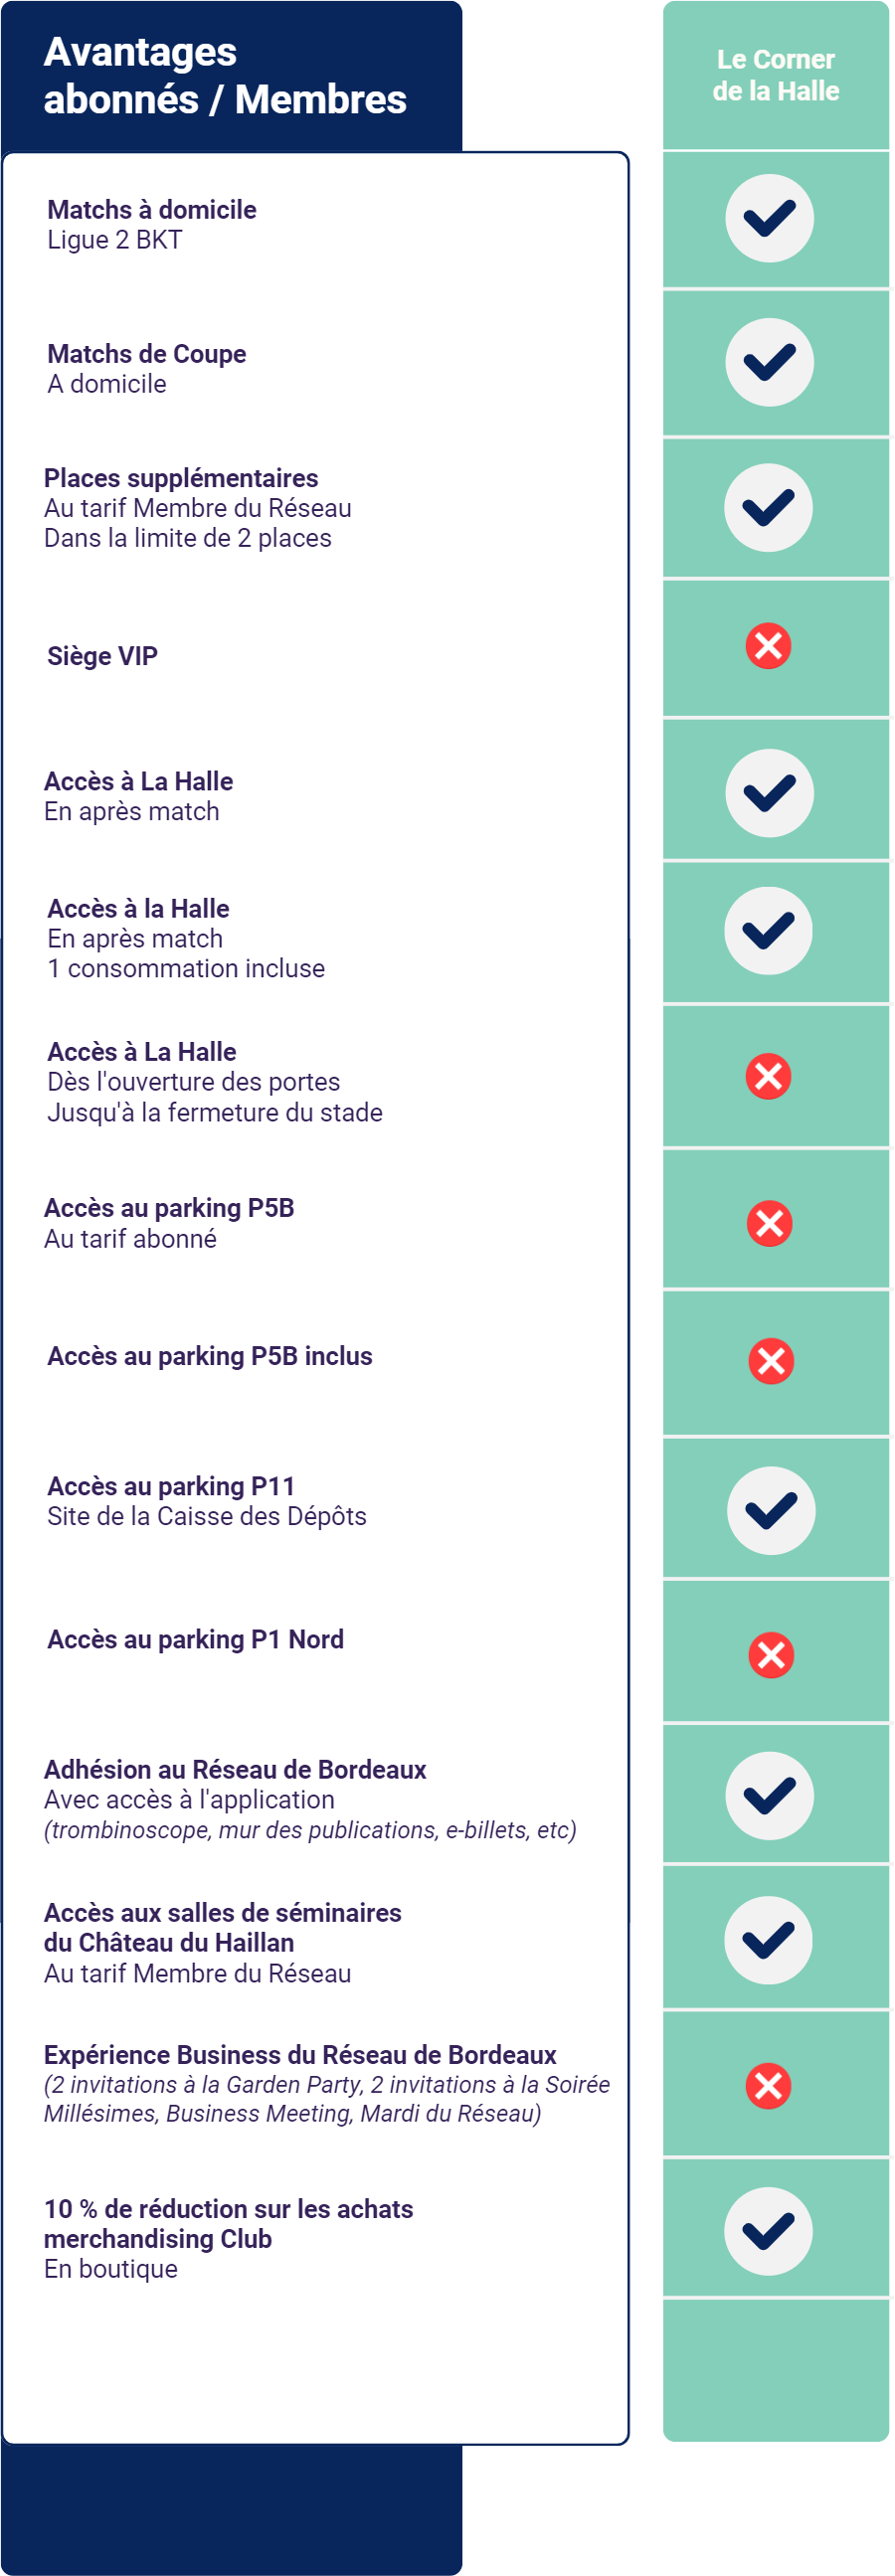Click checkmark icon for Matchs à domicile

tap(769, 218)
